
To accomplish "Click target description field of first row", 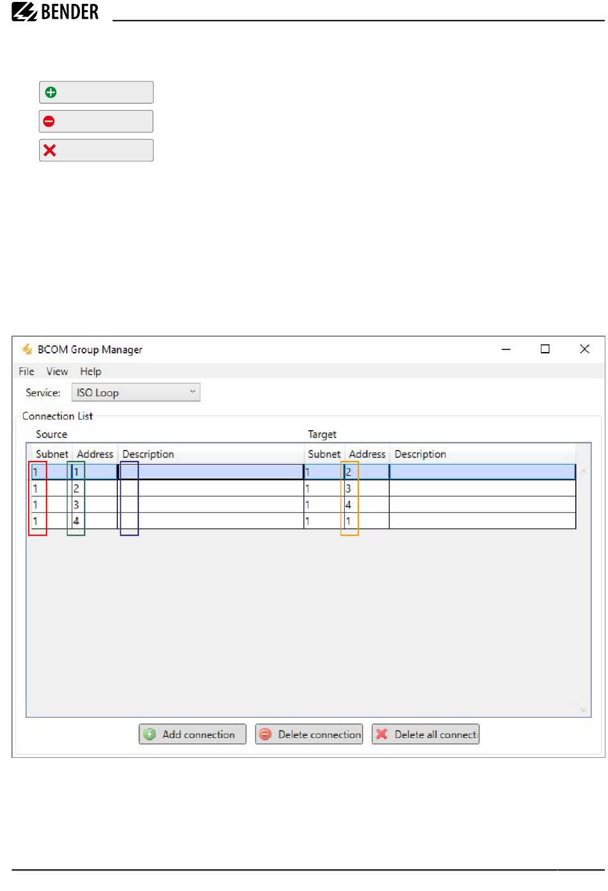I will [x=483, y=472].
